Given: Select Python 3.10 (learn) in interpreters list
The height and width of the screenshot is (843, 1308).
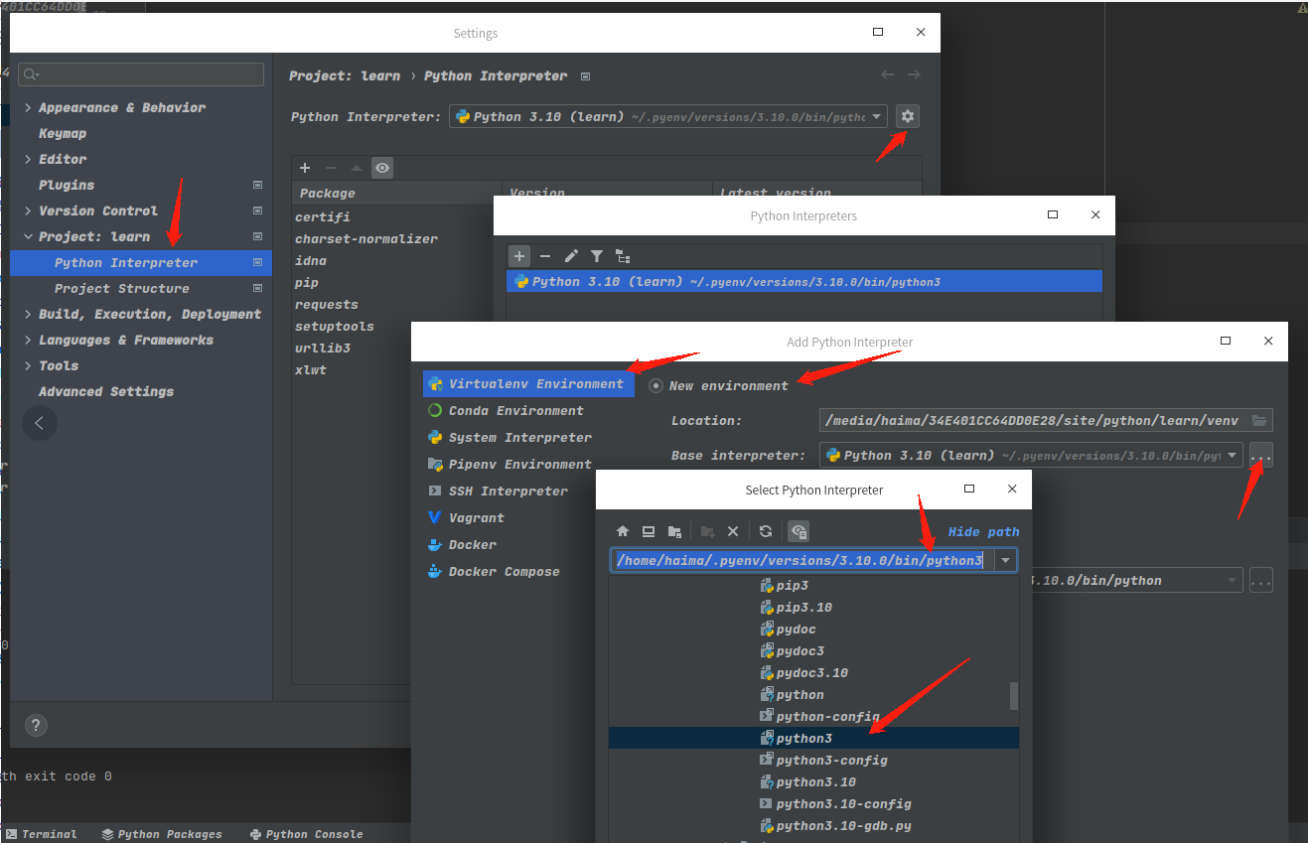Looking at the screenshot, I should tap(804, 281).
